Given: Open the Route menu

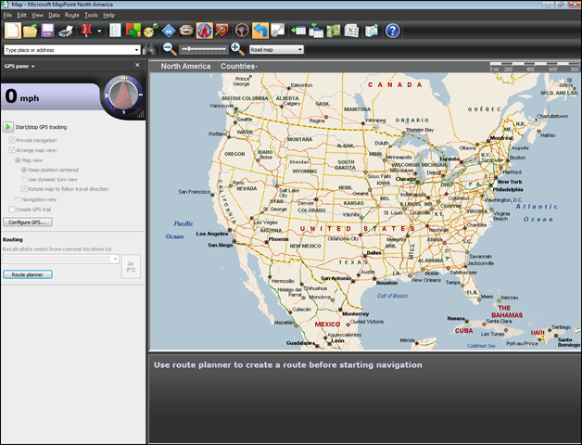Looking at the screenshot, I should click(72, 15).
